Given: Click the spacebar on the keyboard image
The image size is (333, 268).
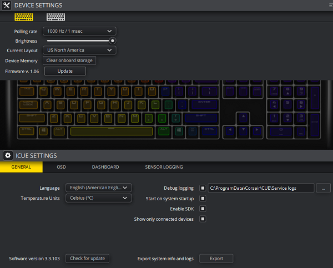Looking at the screenshot, I should [111, 131].
